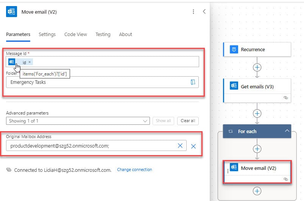Viewport: 304px width, 201px height.
Task: Open the Testing tab
Action: click(103, 35)
